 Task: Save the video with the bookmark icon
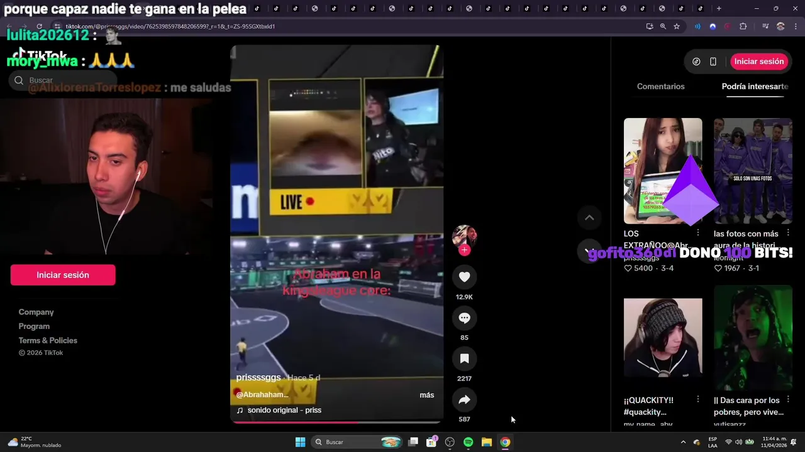coord(464,358)
